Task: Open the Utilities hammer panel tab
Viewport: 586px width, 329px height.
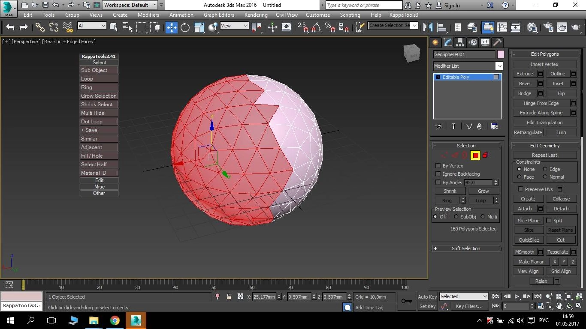Action: point(497,42)
